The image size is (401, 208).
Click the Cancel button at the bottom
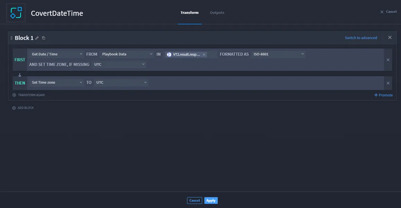tap(194, 201)
